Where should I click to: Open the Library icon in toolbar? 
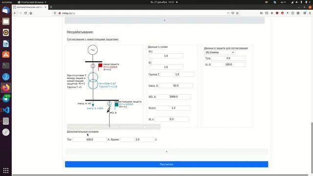[x=261, y=13]
